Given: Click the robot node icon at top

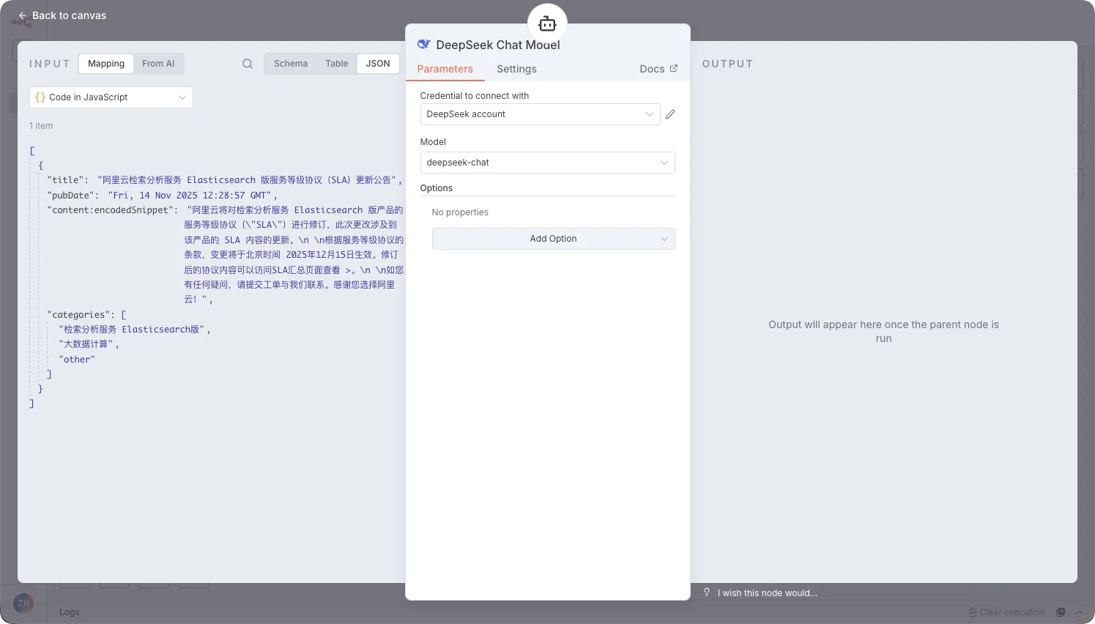Looking at the screenshot, I should coord(547,23).
